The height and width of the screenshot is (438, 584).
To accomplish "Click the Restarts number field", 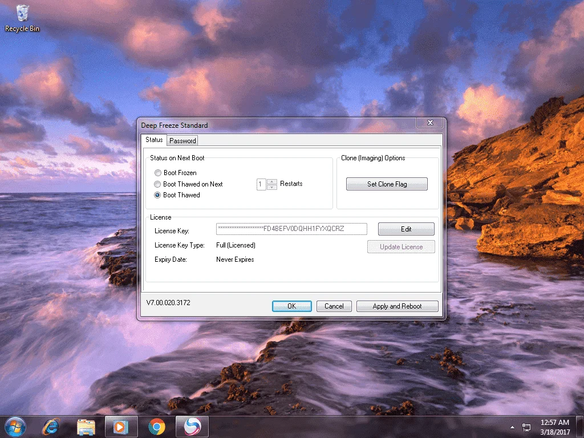I will 261,184.
